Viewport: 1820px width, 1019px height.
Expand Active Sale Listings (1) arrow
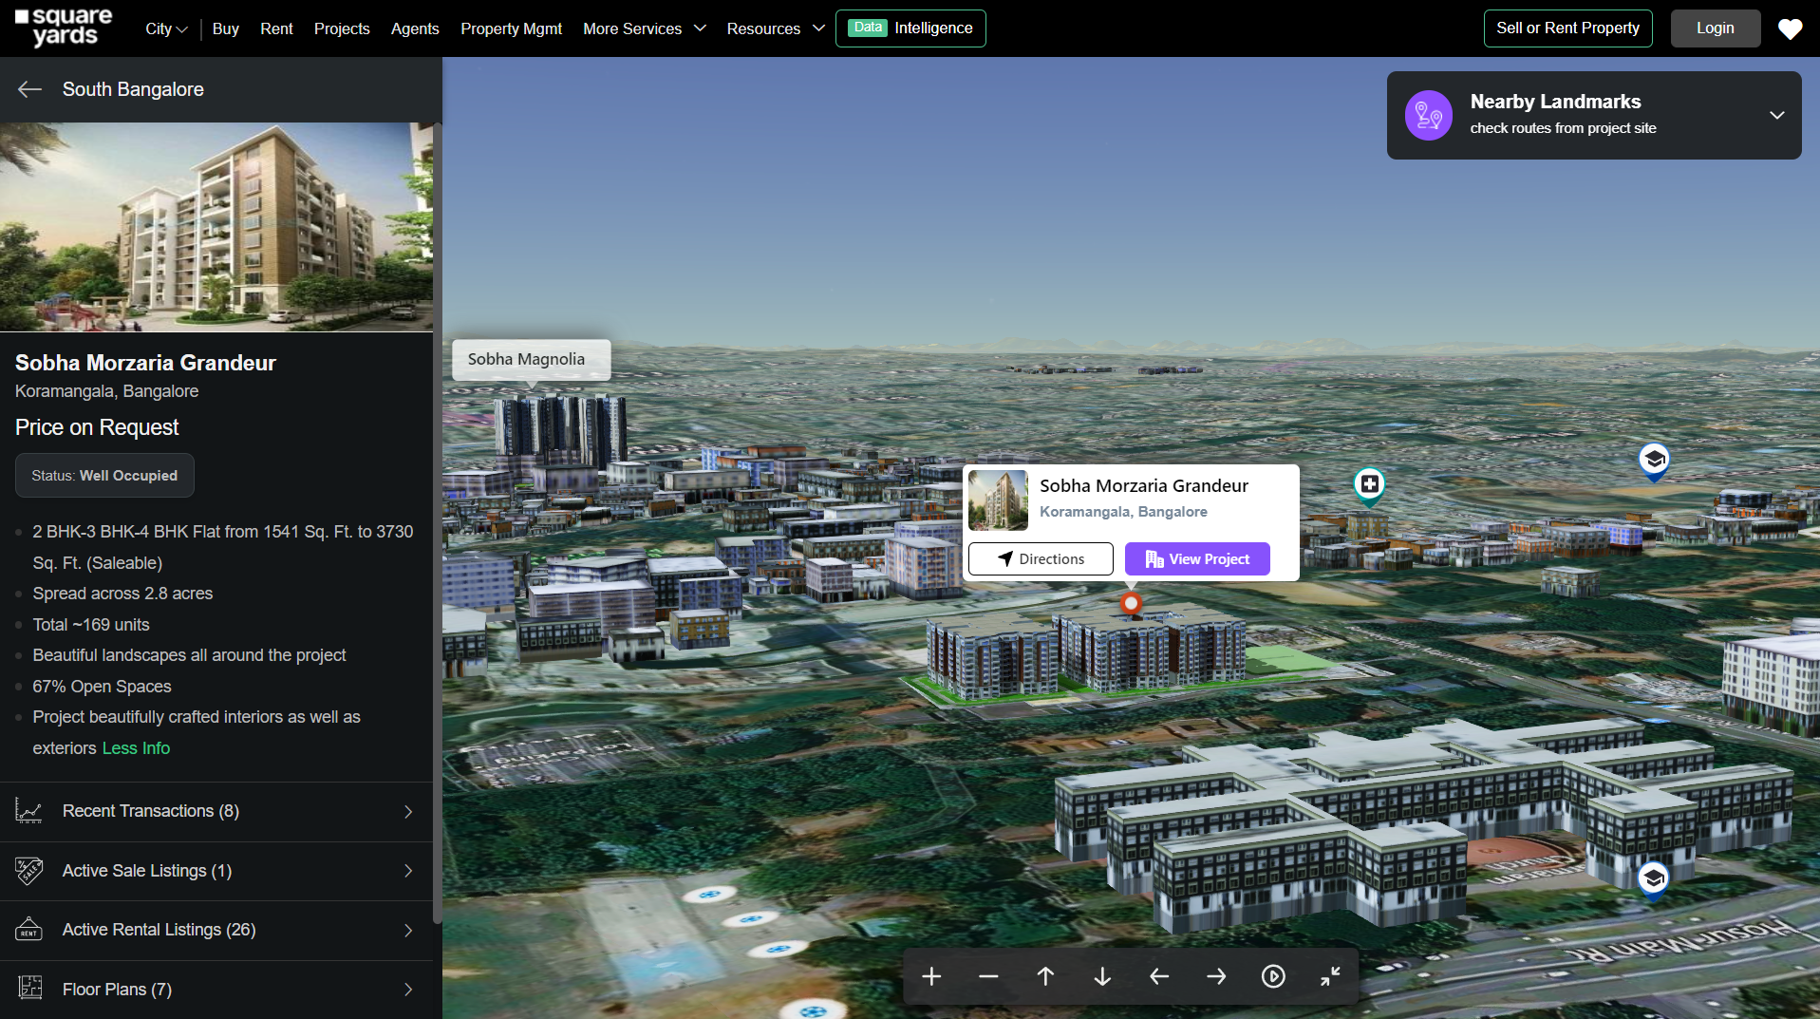pyautogui.click(x=408, y=871)
